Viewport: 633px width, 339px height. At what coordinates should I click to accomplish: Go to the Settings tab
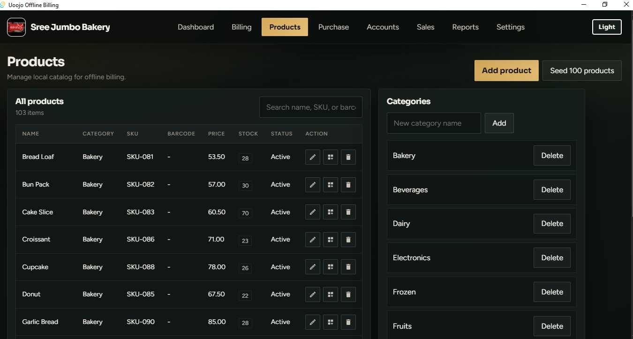coord(510,27)
